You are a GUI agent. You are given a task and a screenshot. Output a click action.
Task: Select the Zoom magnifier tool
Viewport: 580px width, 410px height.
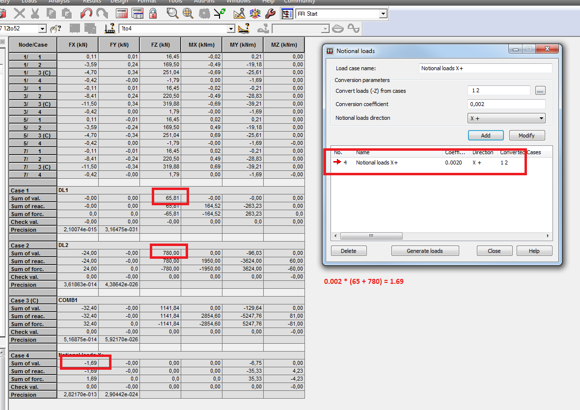[172, 13]
